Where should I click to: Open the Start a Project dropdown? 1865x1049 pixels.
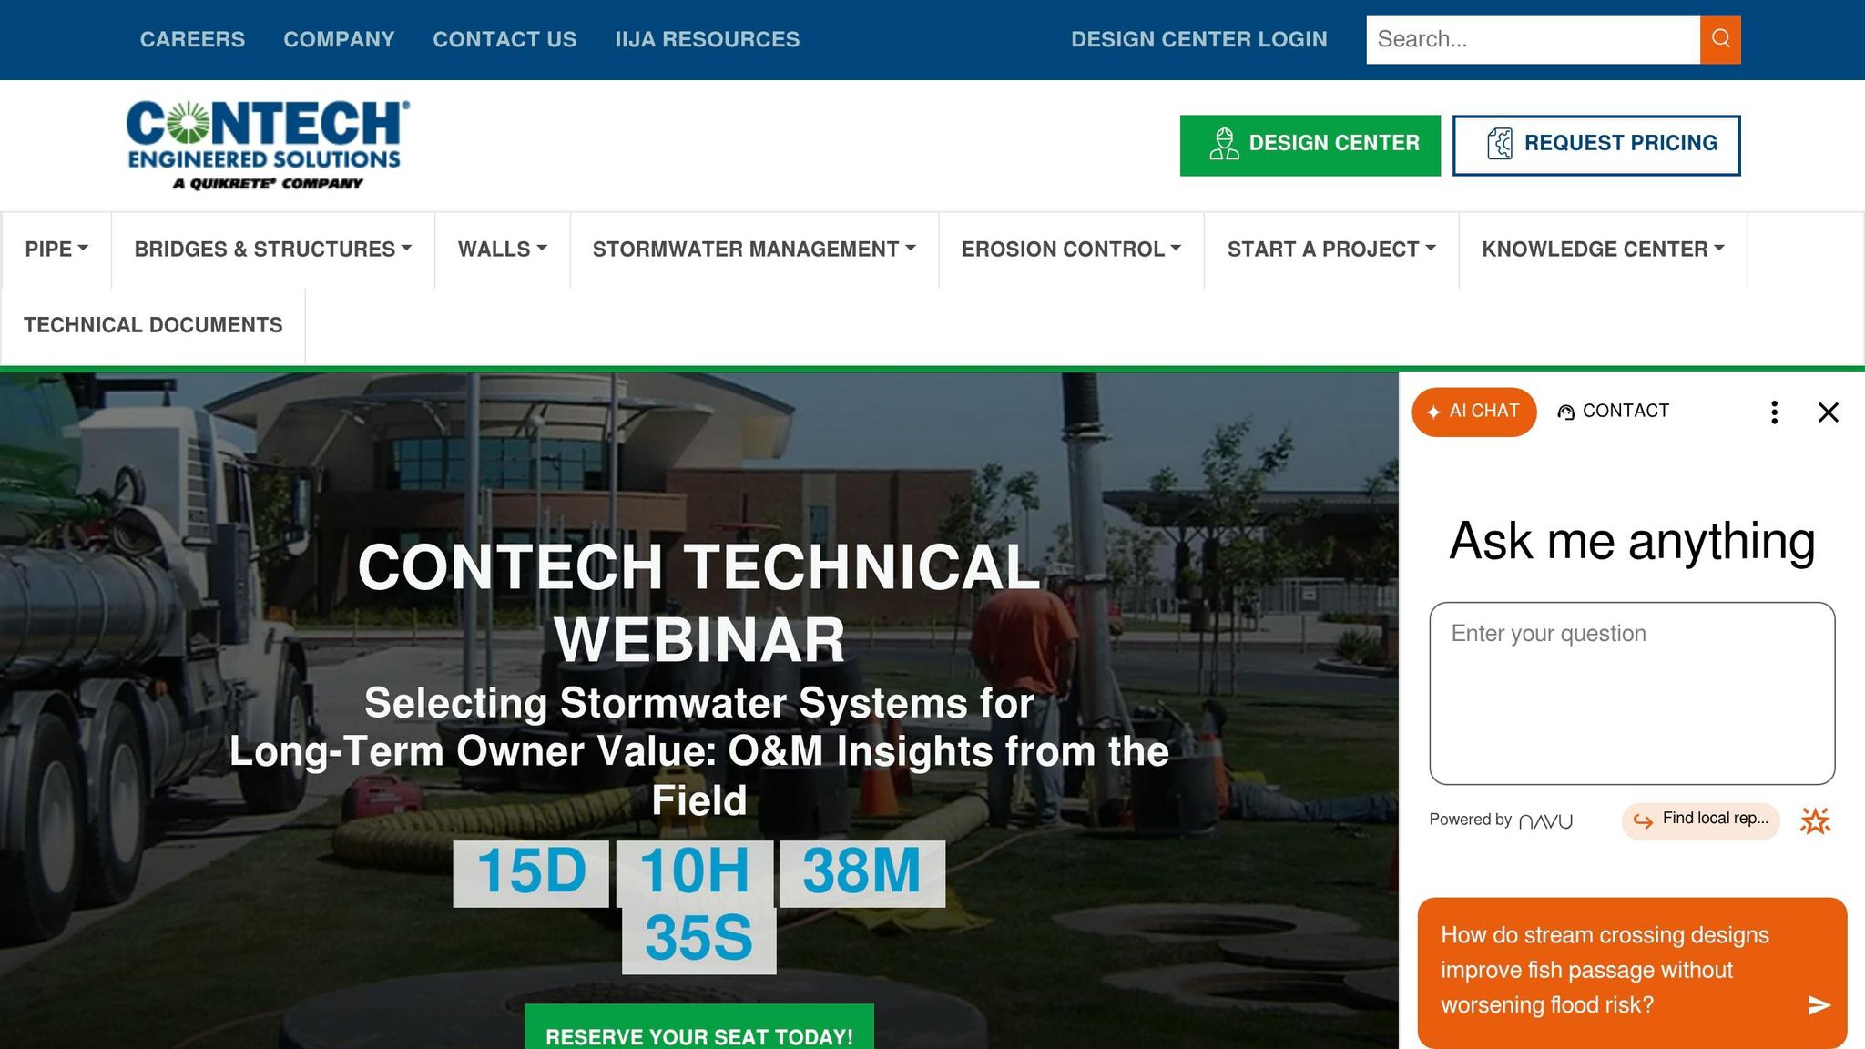(x=1331, y=250)
